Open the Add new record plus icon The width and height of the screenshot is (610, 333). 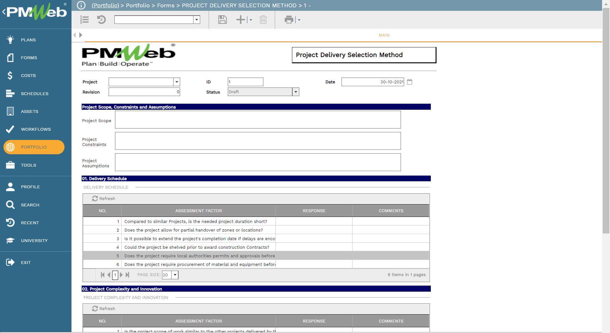pos(240,20)
